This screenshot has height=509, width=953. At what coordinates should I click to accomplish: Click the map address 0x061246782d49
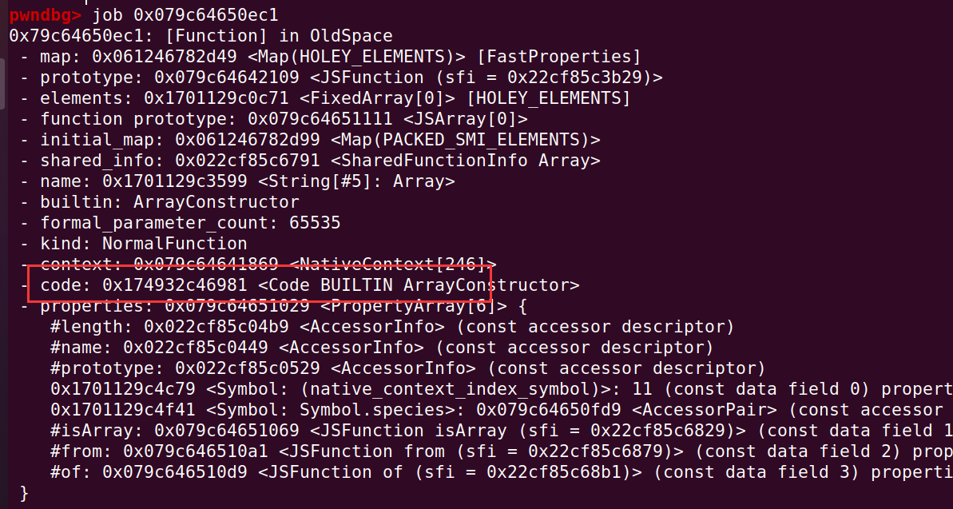[x=165, y=57]
